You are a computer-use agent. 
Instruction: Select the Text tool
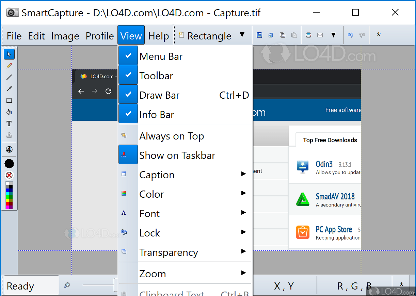coord(9,124)
